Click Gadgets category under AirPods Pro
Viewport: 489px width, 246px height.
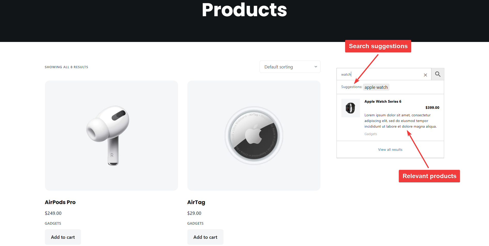tap(53, 223)
